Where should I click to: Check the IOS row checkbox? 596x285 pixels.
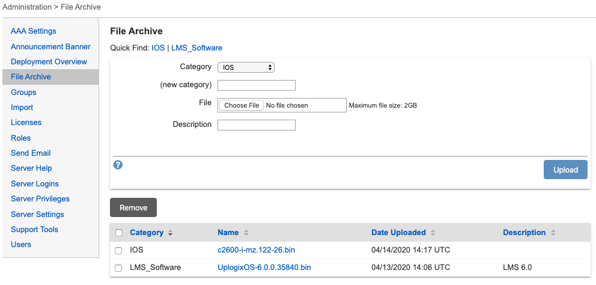pos(119,250)
